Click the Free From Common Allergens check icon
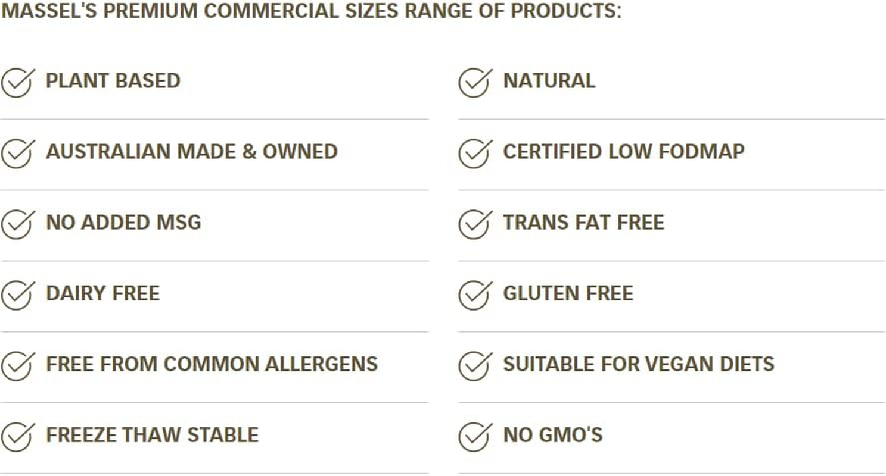The image size is (886, 476). click(x=17, y=365)
